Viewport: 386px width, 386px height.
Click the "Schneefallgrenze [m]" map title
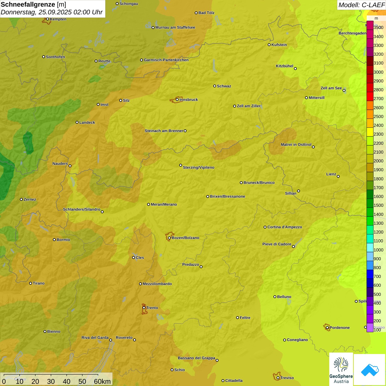tap(33, 5)
